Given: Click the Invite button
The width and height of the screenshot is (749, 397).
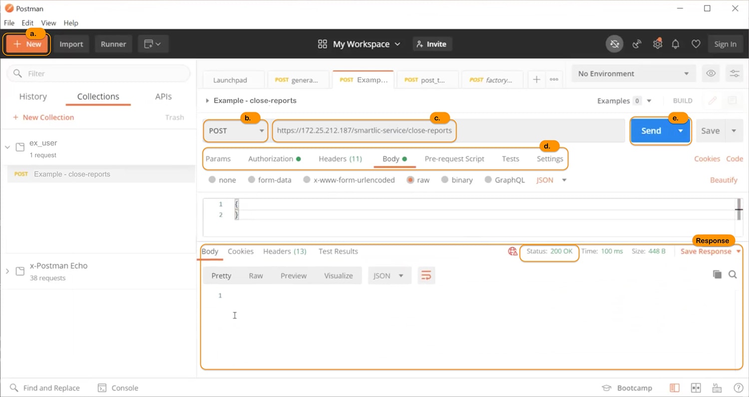Looking at the screenshot, I should click(432, 44).
